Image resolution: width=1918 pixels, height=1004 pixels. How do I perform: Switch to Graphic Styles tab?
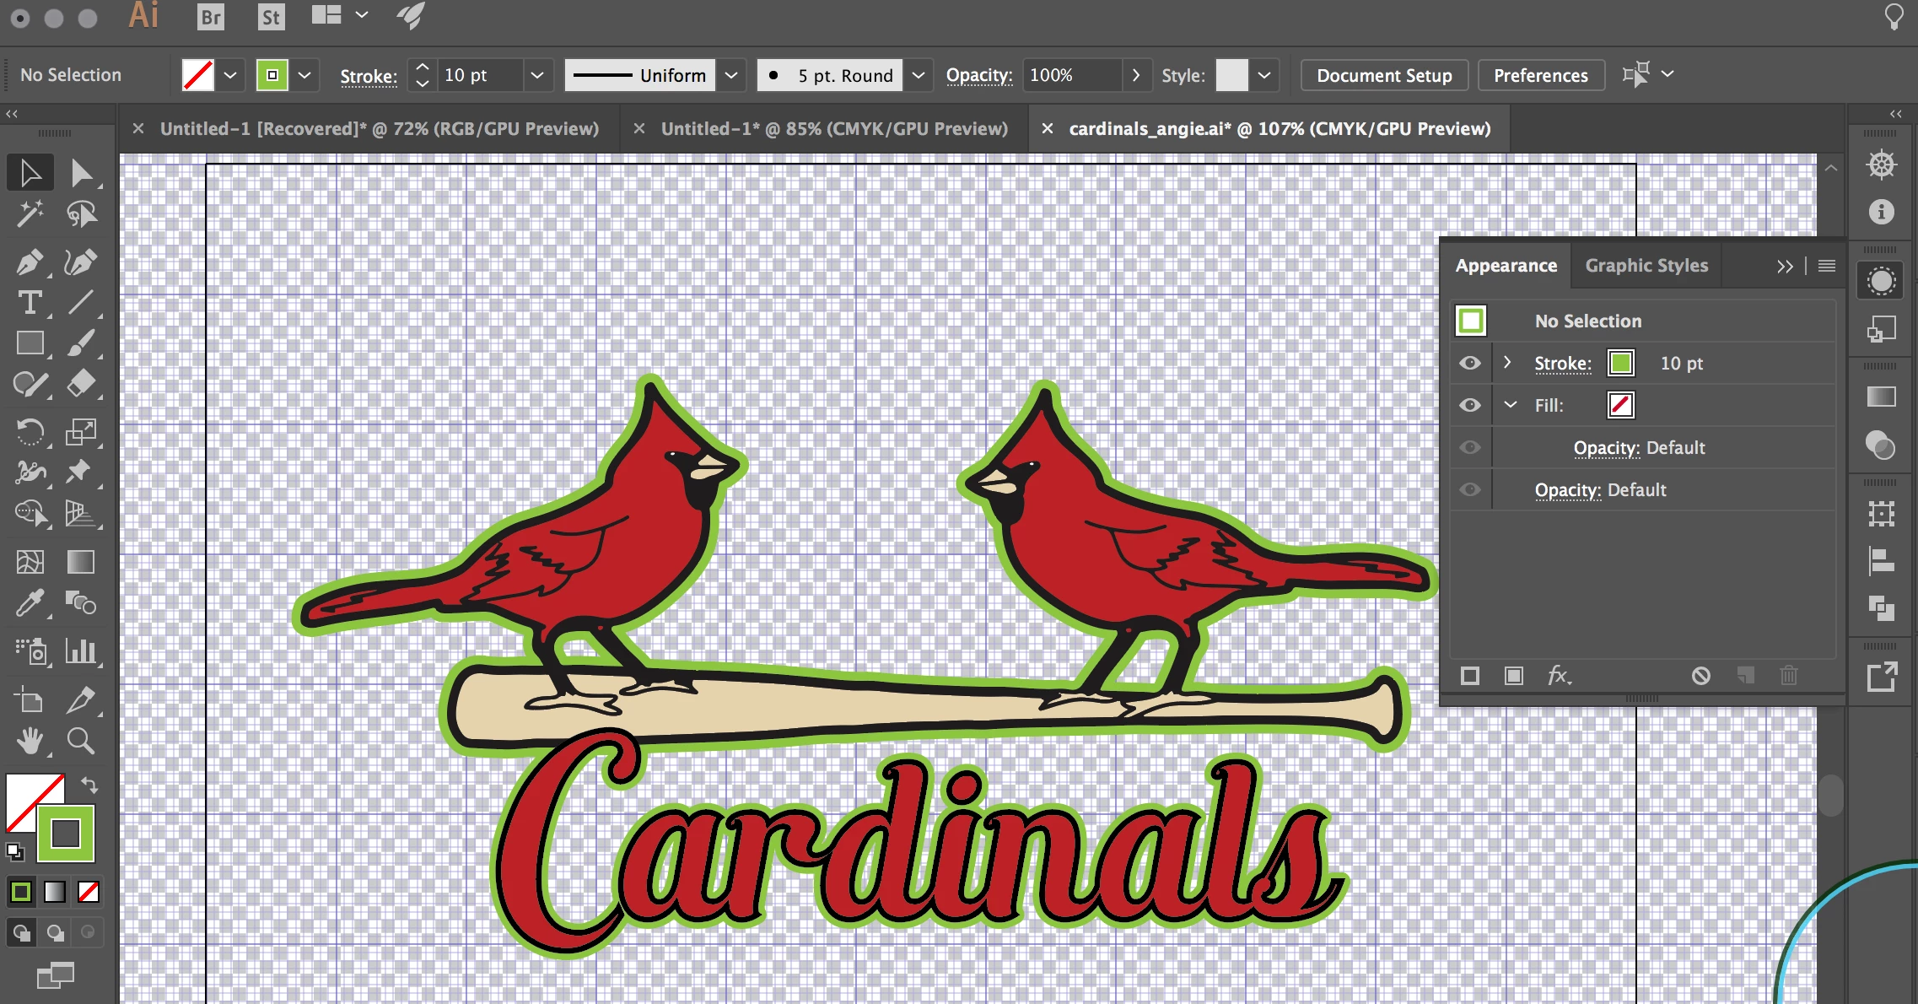[x=1646, y=266]
